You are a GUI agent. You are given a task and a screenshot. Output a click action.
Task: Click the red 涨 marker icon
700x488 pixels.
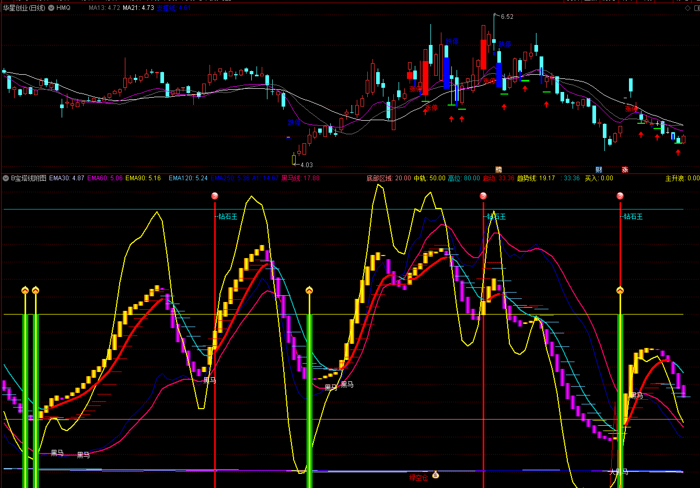(x=625, y=170)
